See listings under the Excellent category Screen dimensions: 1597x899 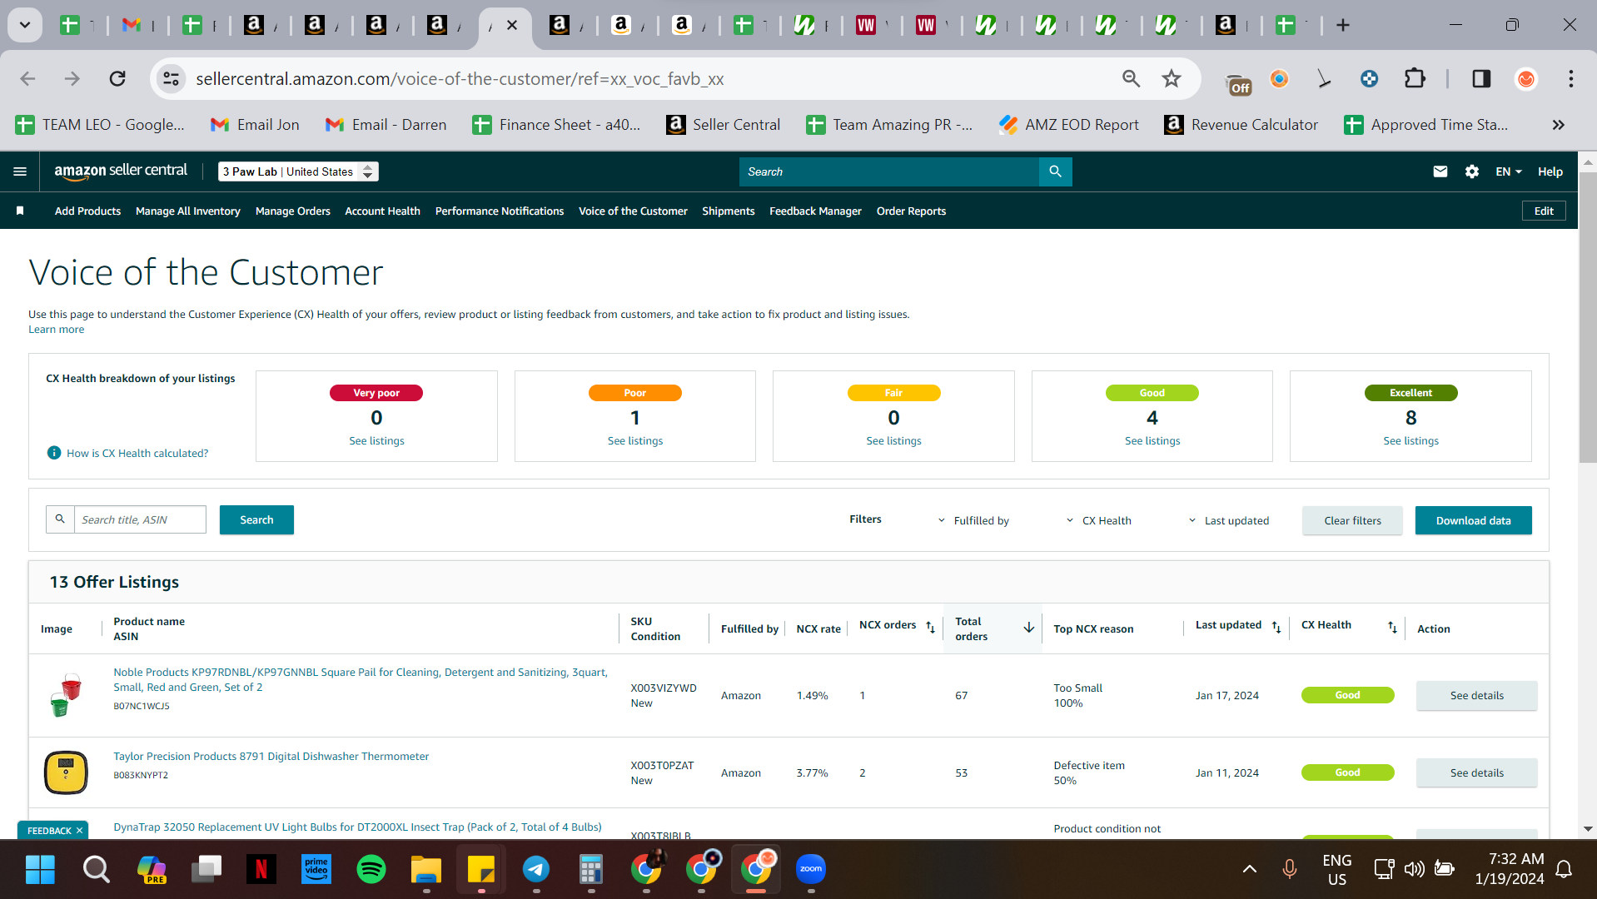pyautogui.click(x=1410, y=441)
